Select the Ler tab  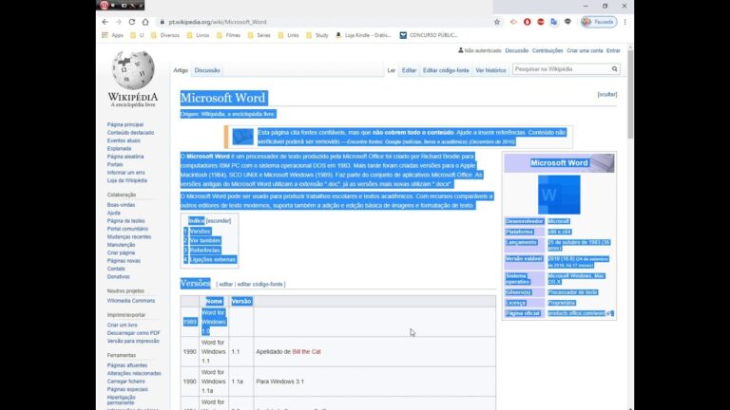[391, 70]
